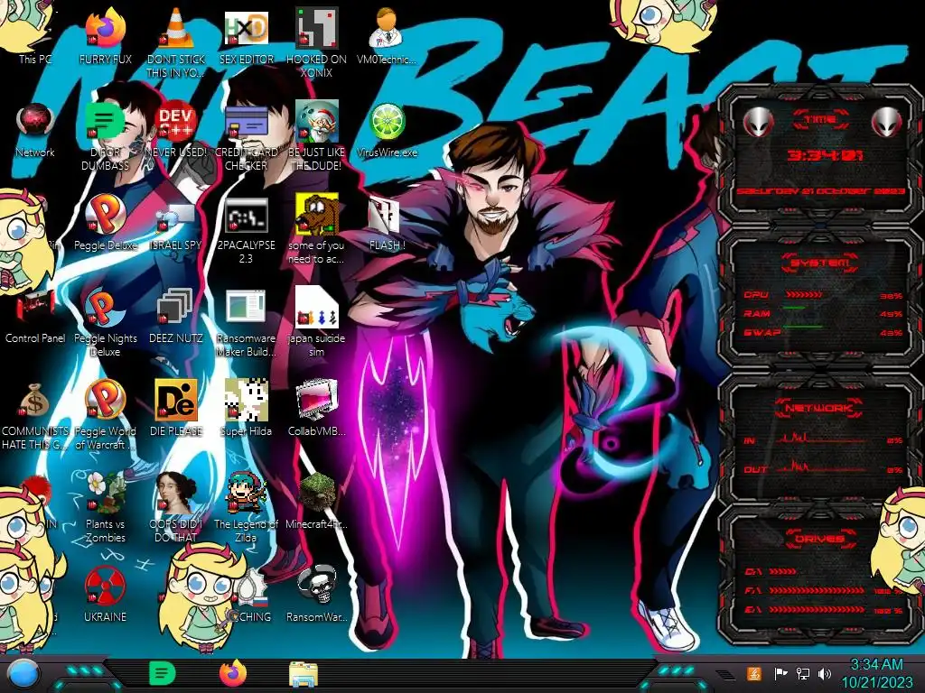Screen dimensions: 925x693
Task: Click the NETWORK widget header
Action: click(819, 408)
